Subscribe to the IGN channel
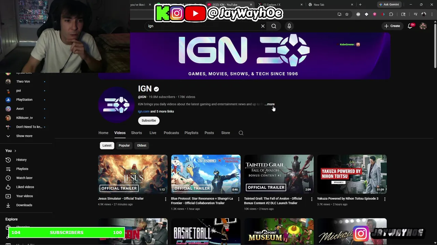The width and height of the screenshot is (437, 245). [149, 120]
